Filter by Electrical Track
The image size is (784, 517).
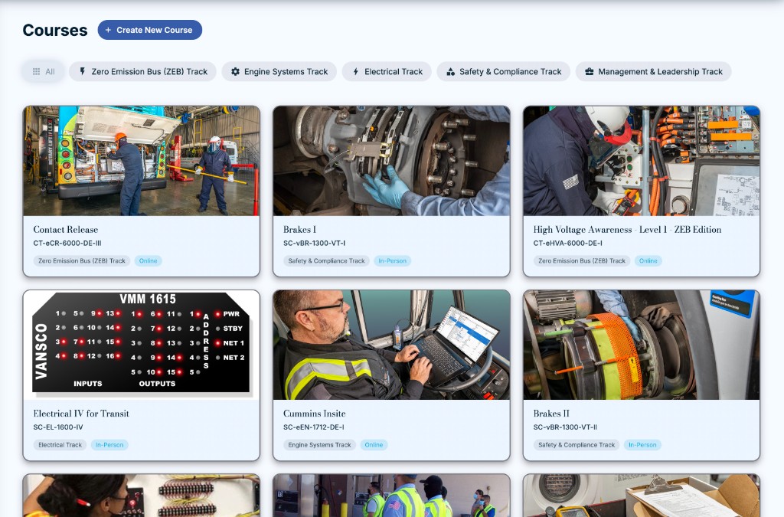[387, 71]
